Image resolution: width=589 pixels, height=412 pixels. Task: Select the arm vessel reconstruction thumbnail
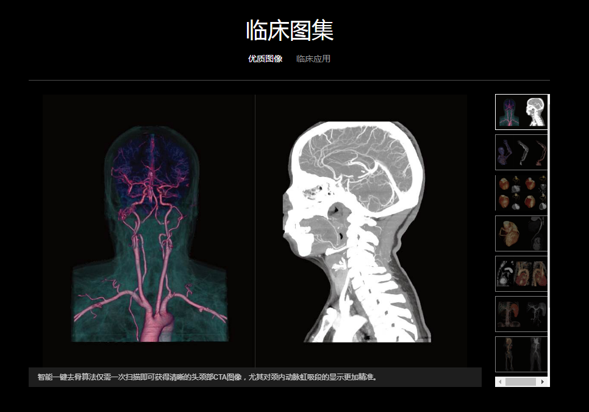[x=521, y=152]
